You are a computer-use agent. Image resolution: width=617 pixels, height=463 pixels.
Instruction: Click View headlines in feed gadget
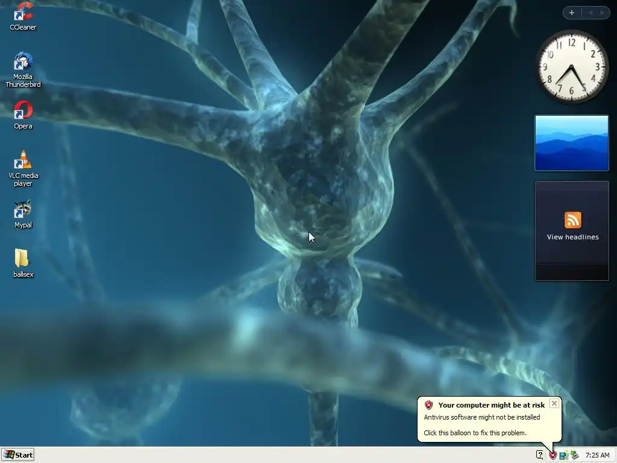(x=572, y=237)
